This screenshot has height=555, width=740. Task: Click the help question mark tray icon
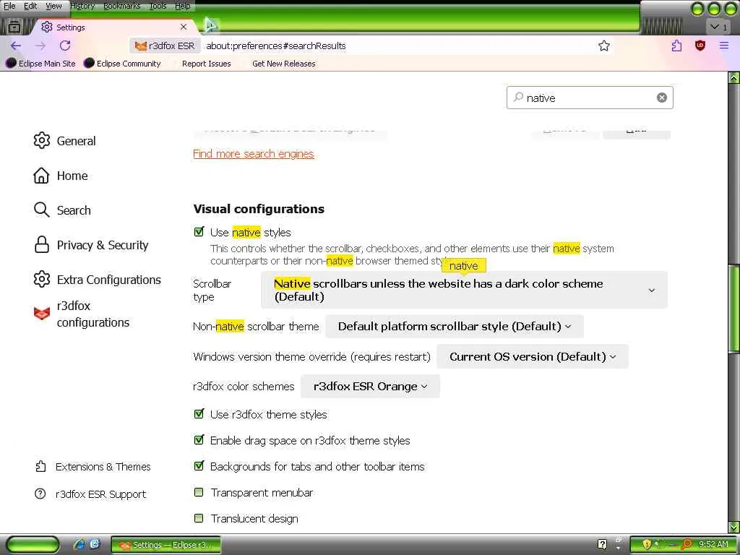click(x=602, y=545)
